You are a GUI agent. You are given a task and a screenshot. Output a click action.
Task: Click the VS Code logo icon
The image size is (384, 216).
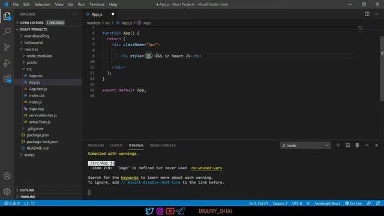(5, 4)
